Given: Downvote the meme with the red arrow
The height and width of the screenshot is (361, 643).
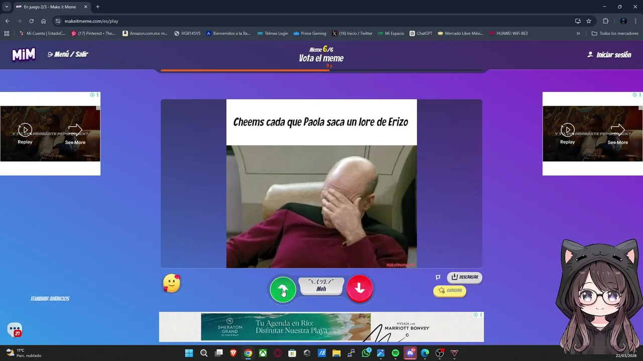Looking at the screenshot, I should click(x=360, y=288).
